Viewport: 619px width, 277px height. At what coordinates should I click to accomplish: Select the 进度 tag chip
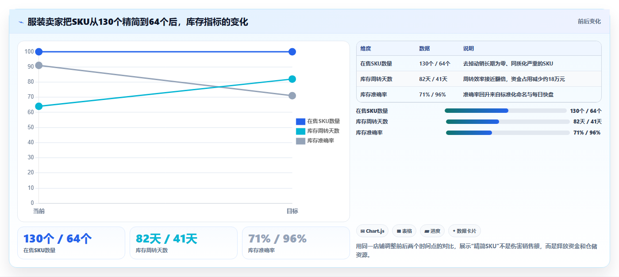click(x=432, y=231)
